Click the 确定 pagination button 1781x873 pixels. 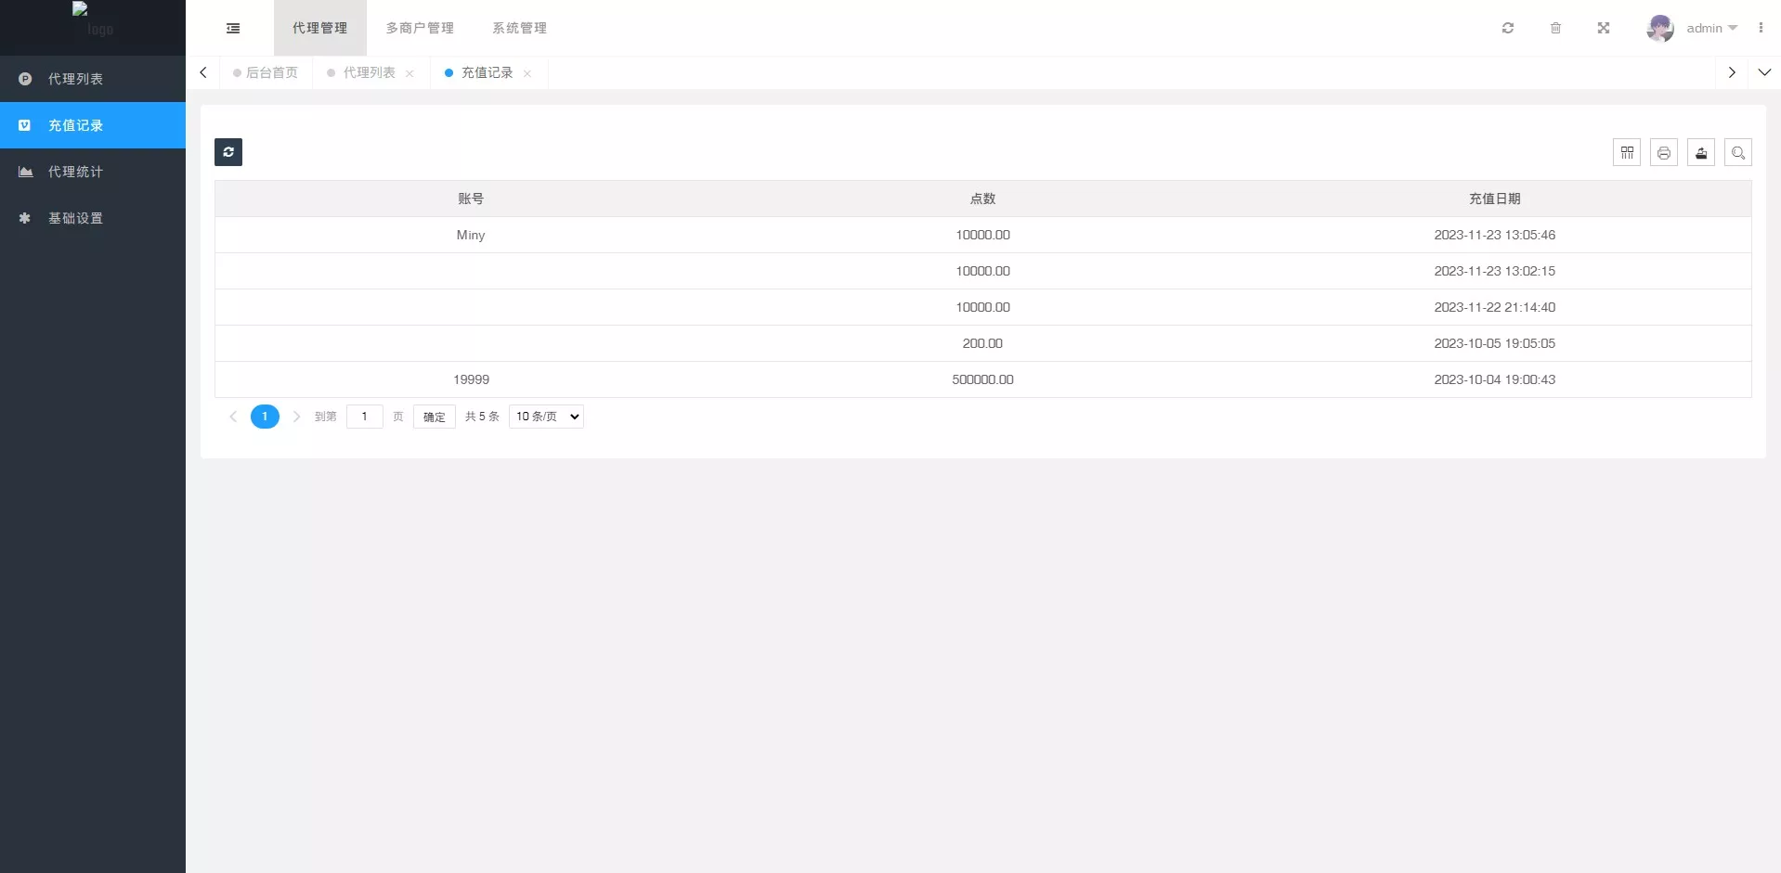coord(434,417)
